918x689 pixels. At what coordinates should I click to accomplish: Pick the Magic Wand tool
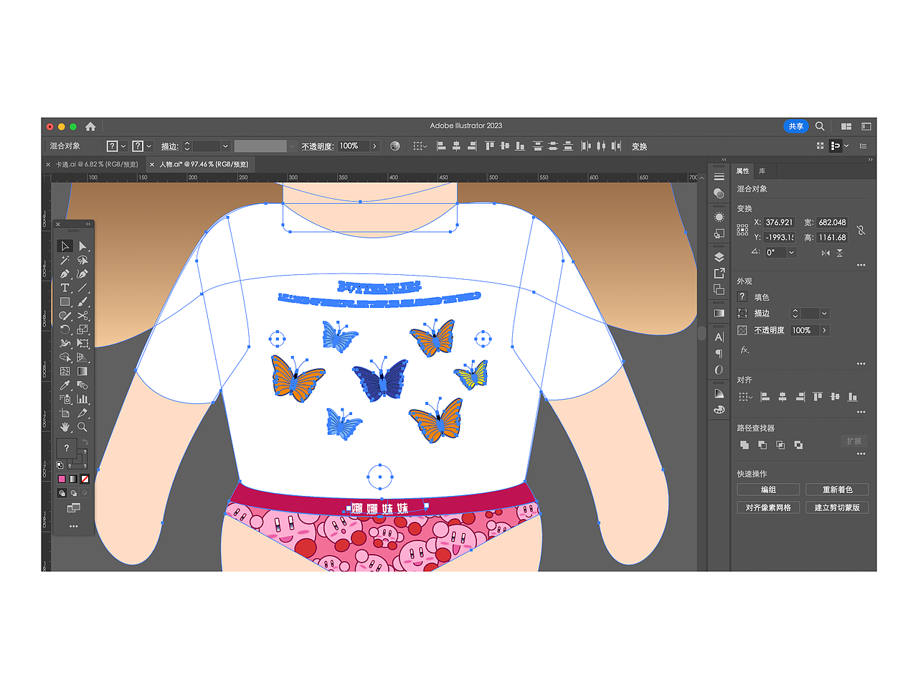coord(65,260)
